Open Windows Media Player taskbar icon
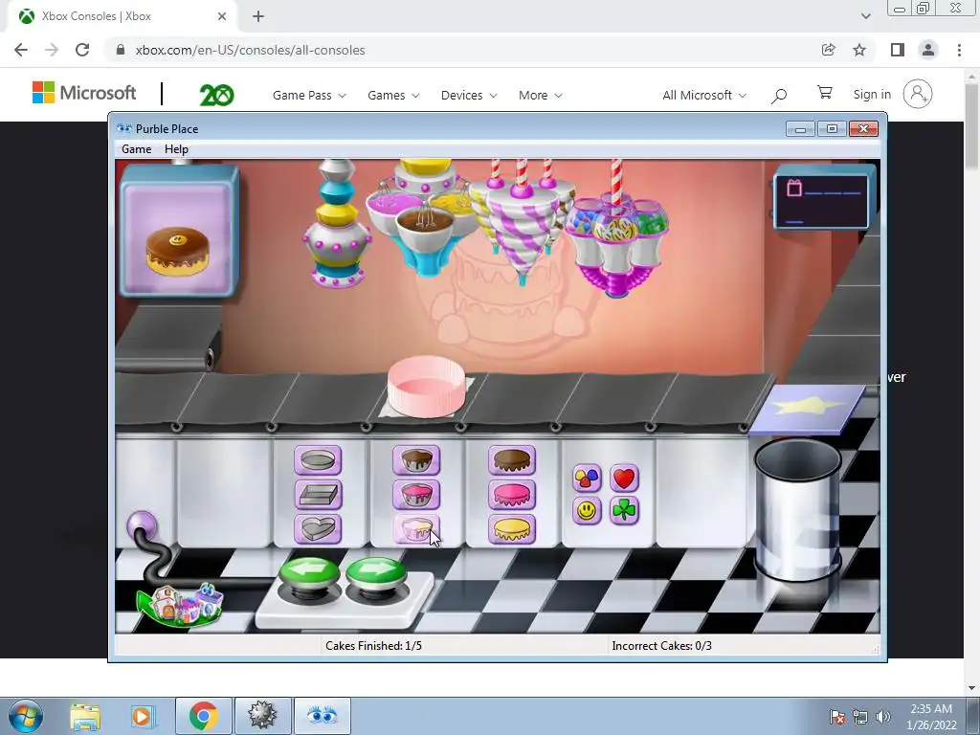 pos(143,716)
